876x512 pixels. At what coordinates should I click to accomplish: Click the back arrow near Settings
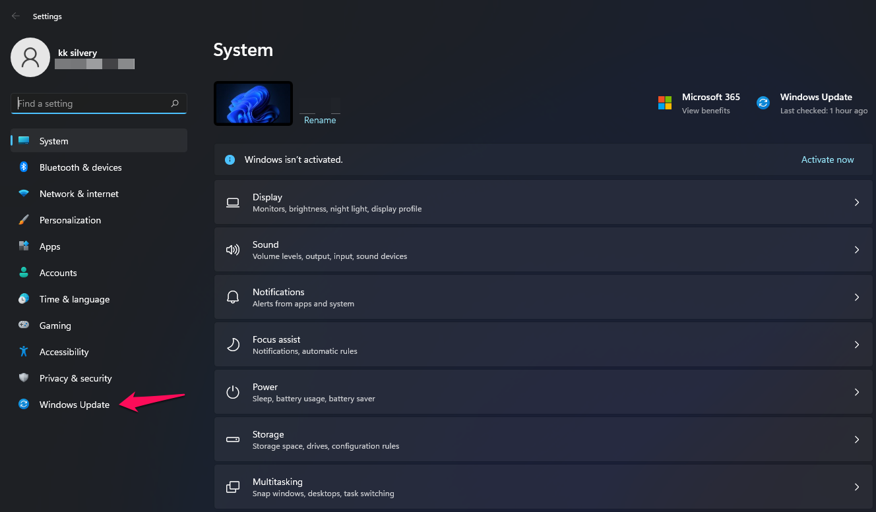[x=15, y=16]
